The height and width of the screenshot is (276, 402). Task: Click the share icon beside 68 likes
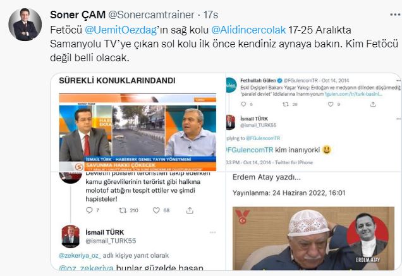point(190,210)
